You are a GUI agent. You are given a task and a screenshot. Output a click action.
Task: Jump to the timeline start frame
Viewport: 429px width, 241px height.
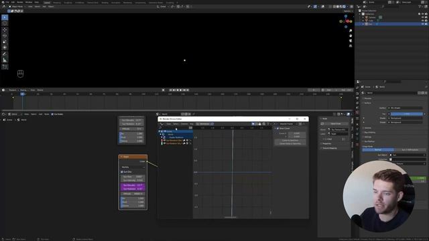tap(170, 90)
